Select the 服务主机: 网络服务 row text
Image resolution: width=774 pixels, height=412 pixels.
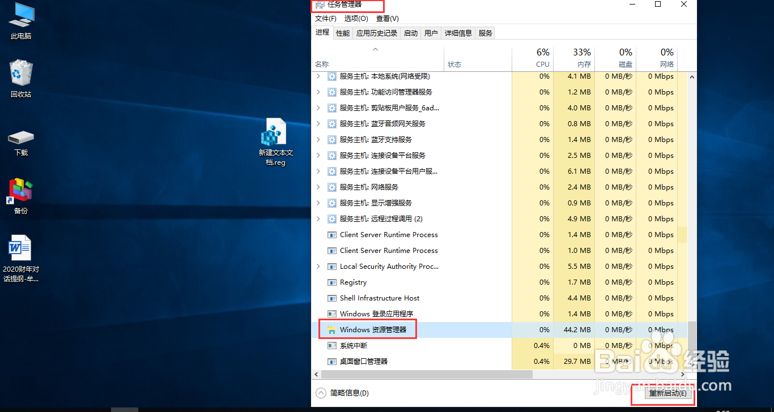pos(369,187)
